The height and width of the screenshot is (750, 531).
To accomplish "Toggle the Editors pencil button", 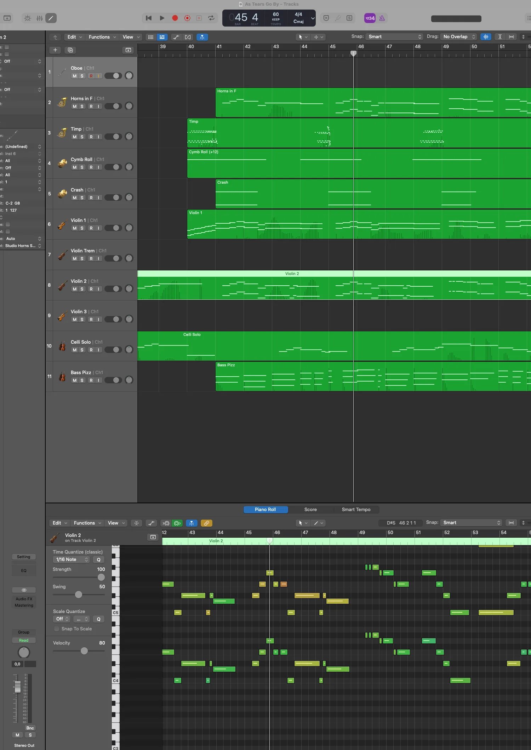I will click(51, 18).
